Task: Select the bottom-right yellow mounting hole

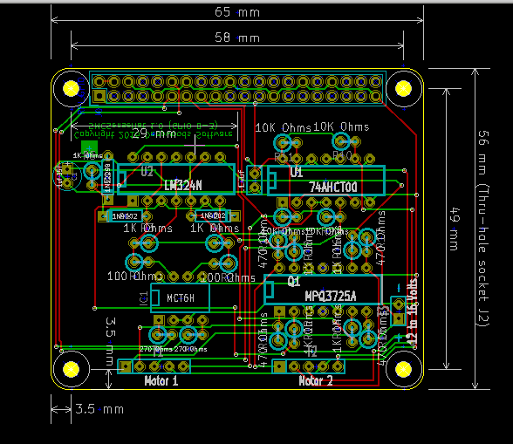Action: 403,369
